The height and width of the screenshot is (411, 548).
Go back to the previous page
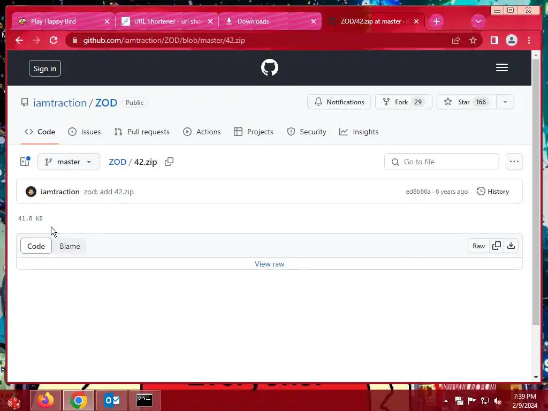point(19,40)
